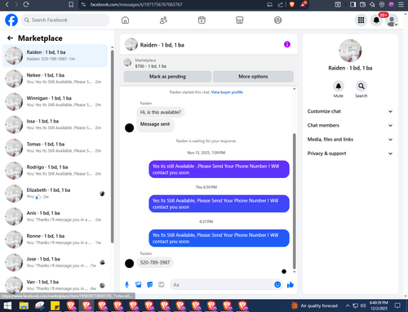
Task: Open the browser hamburger menu
Action: coord(401,4)
